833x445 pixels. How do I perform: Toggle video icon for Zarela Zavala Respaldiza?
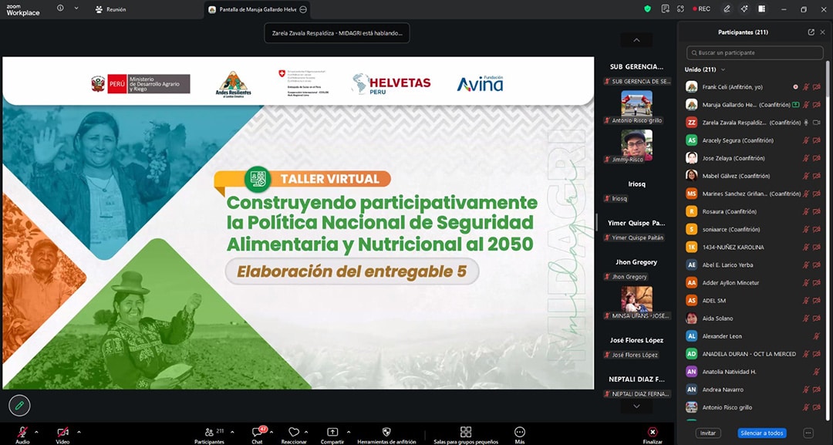coord(817,123)
